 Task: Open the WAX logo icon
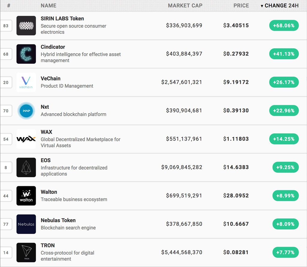pos(26,139)
